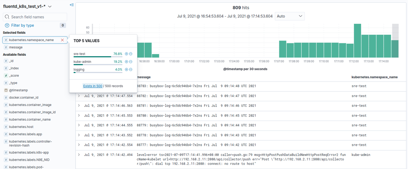Select the _type field
Screen dimensions: 408x169
pyautogui.click(x=13, y=83)
